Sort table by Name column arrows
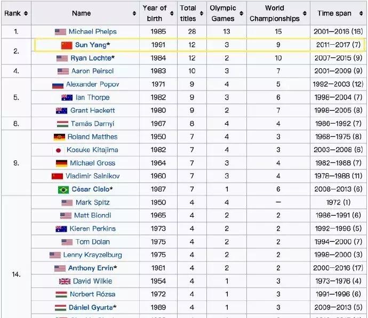The height and width of the screenshot is (318, 368). tap(133, 13)
